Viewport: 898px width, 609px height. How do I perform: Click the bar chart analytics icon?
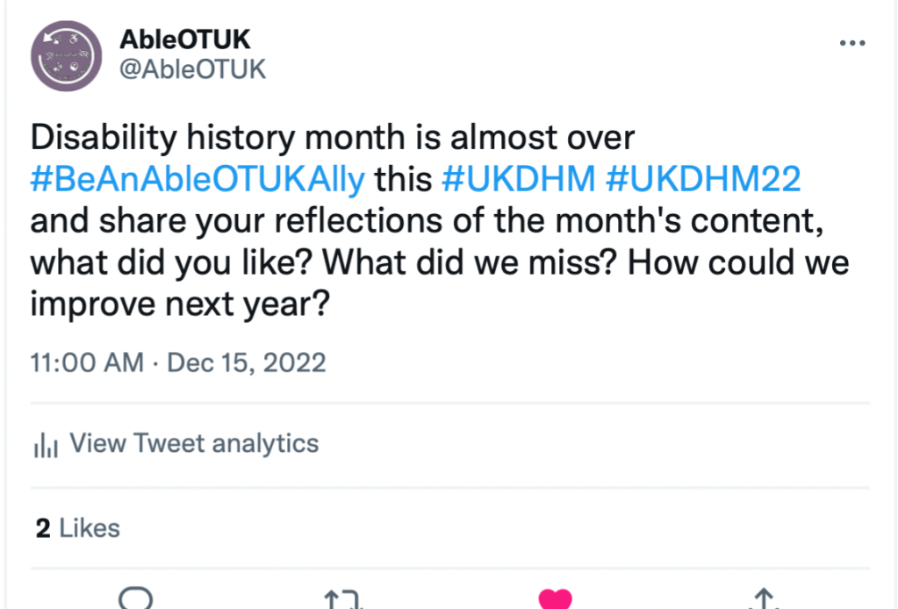pos(45,445)
